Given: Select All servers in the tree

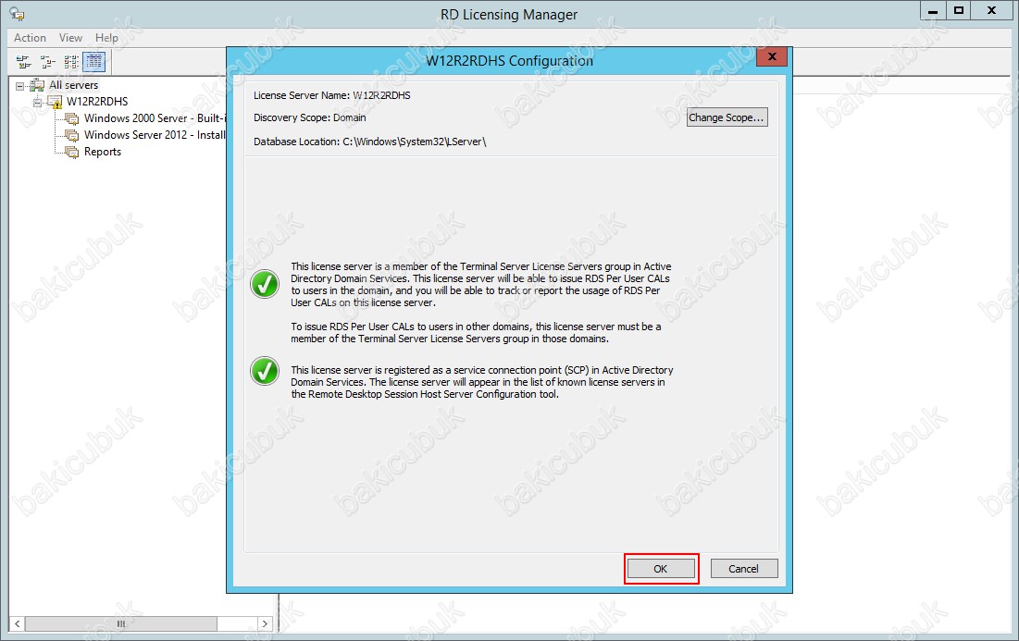Looking at the screenshot, I should tap(73, 85).
